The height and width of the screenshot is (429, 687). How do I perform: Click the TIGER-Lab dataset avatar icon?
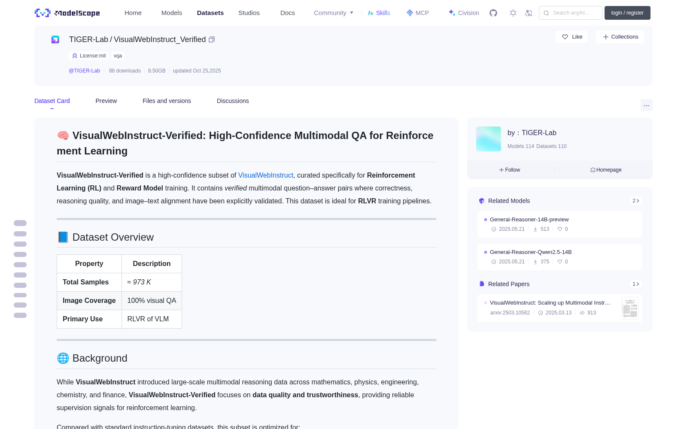point(55,39)
